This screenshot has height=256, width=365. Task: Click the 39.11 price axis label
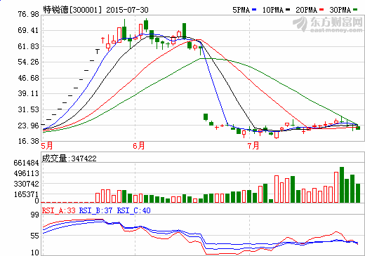28,93
